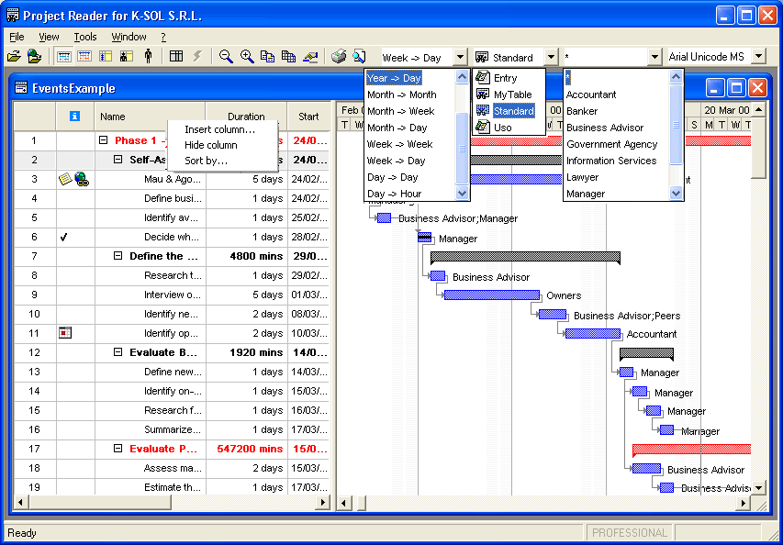
Task: Open the Window menu
Action: click(129, 37)
